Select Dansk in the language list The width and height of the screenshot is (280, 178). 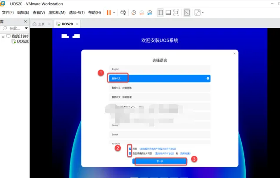160,135
